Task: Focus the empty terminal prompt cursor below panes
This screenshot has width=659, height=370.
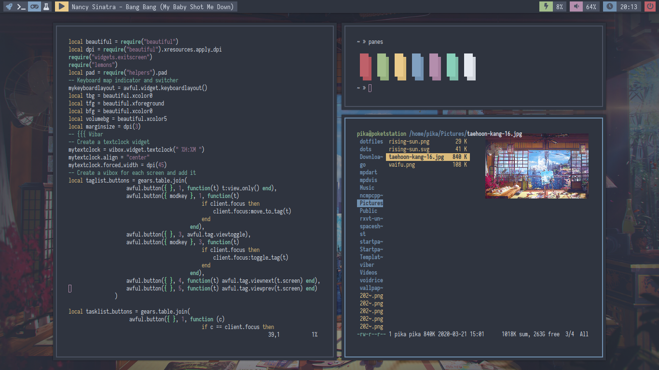Action: click(x=370, y=88)
